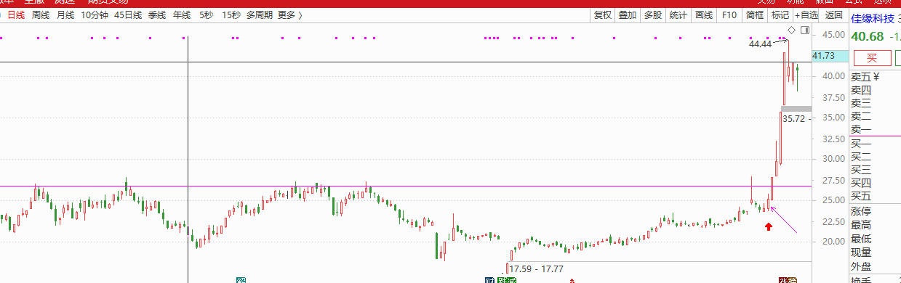
Task: Click the 20.00 price axis label
Action: pos(833,242)
